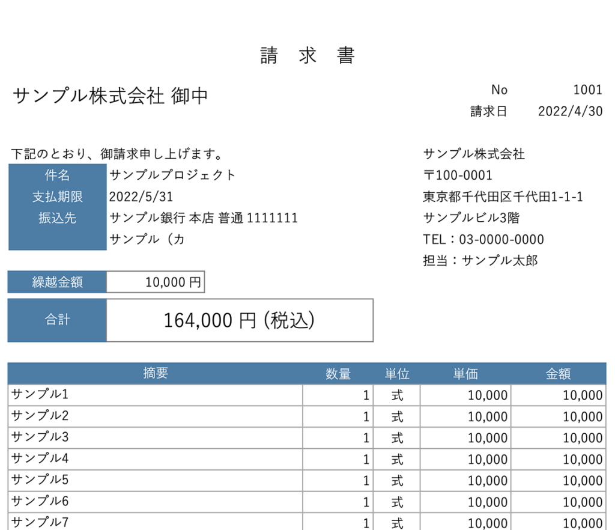Click the address 東京都千代田区千代田1-1-1
Image resolution: width=615 pixels, height=530 pixels.
pos(503,196)
